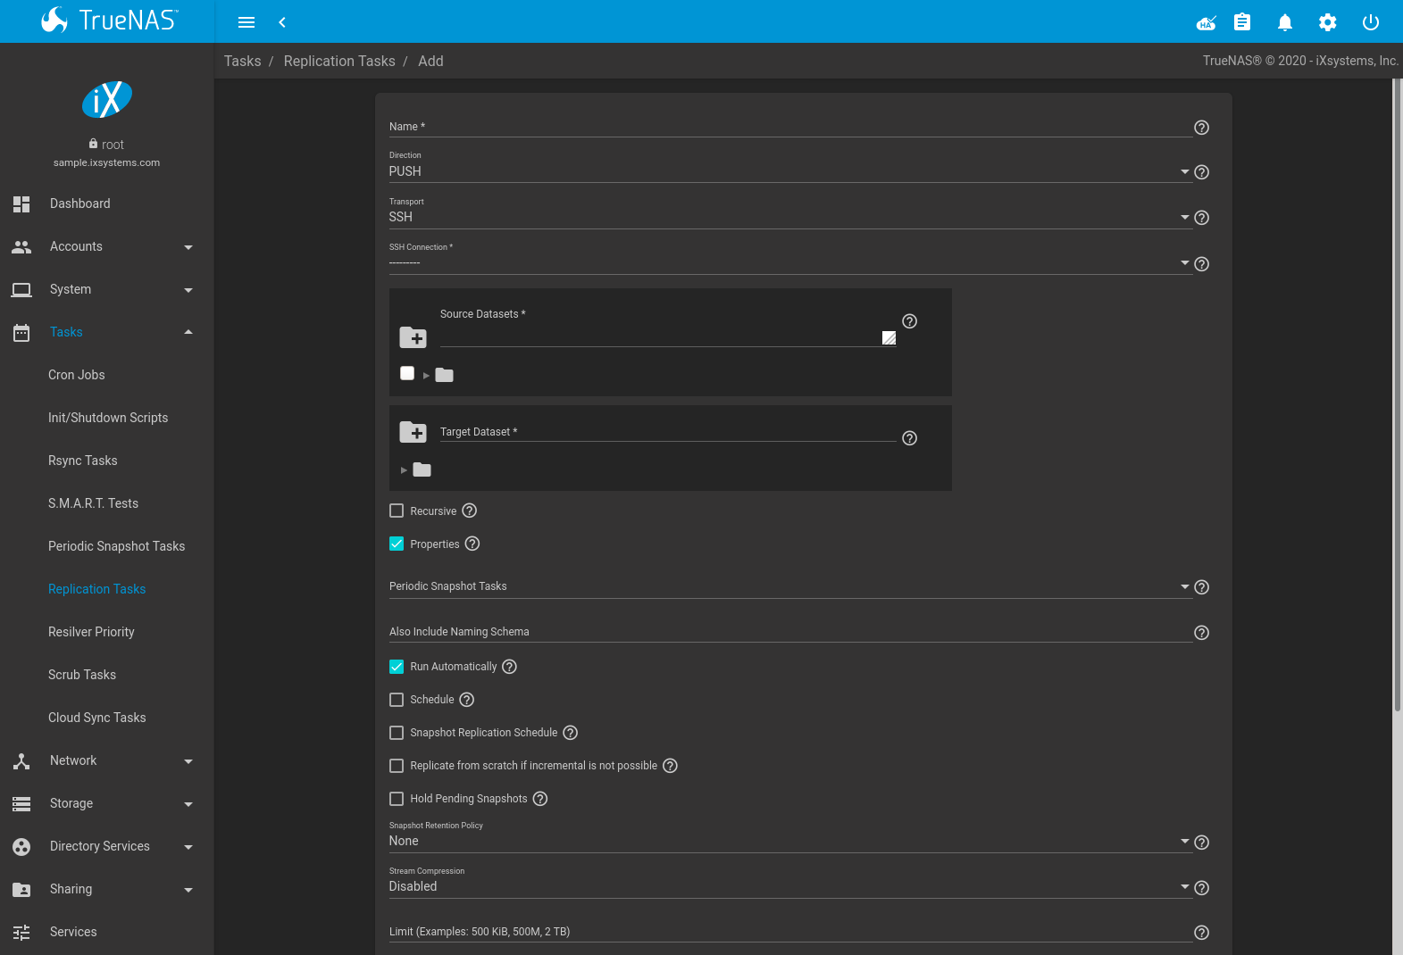Open Services from sidebar

coord(107,932)
